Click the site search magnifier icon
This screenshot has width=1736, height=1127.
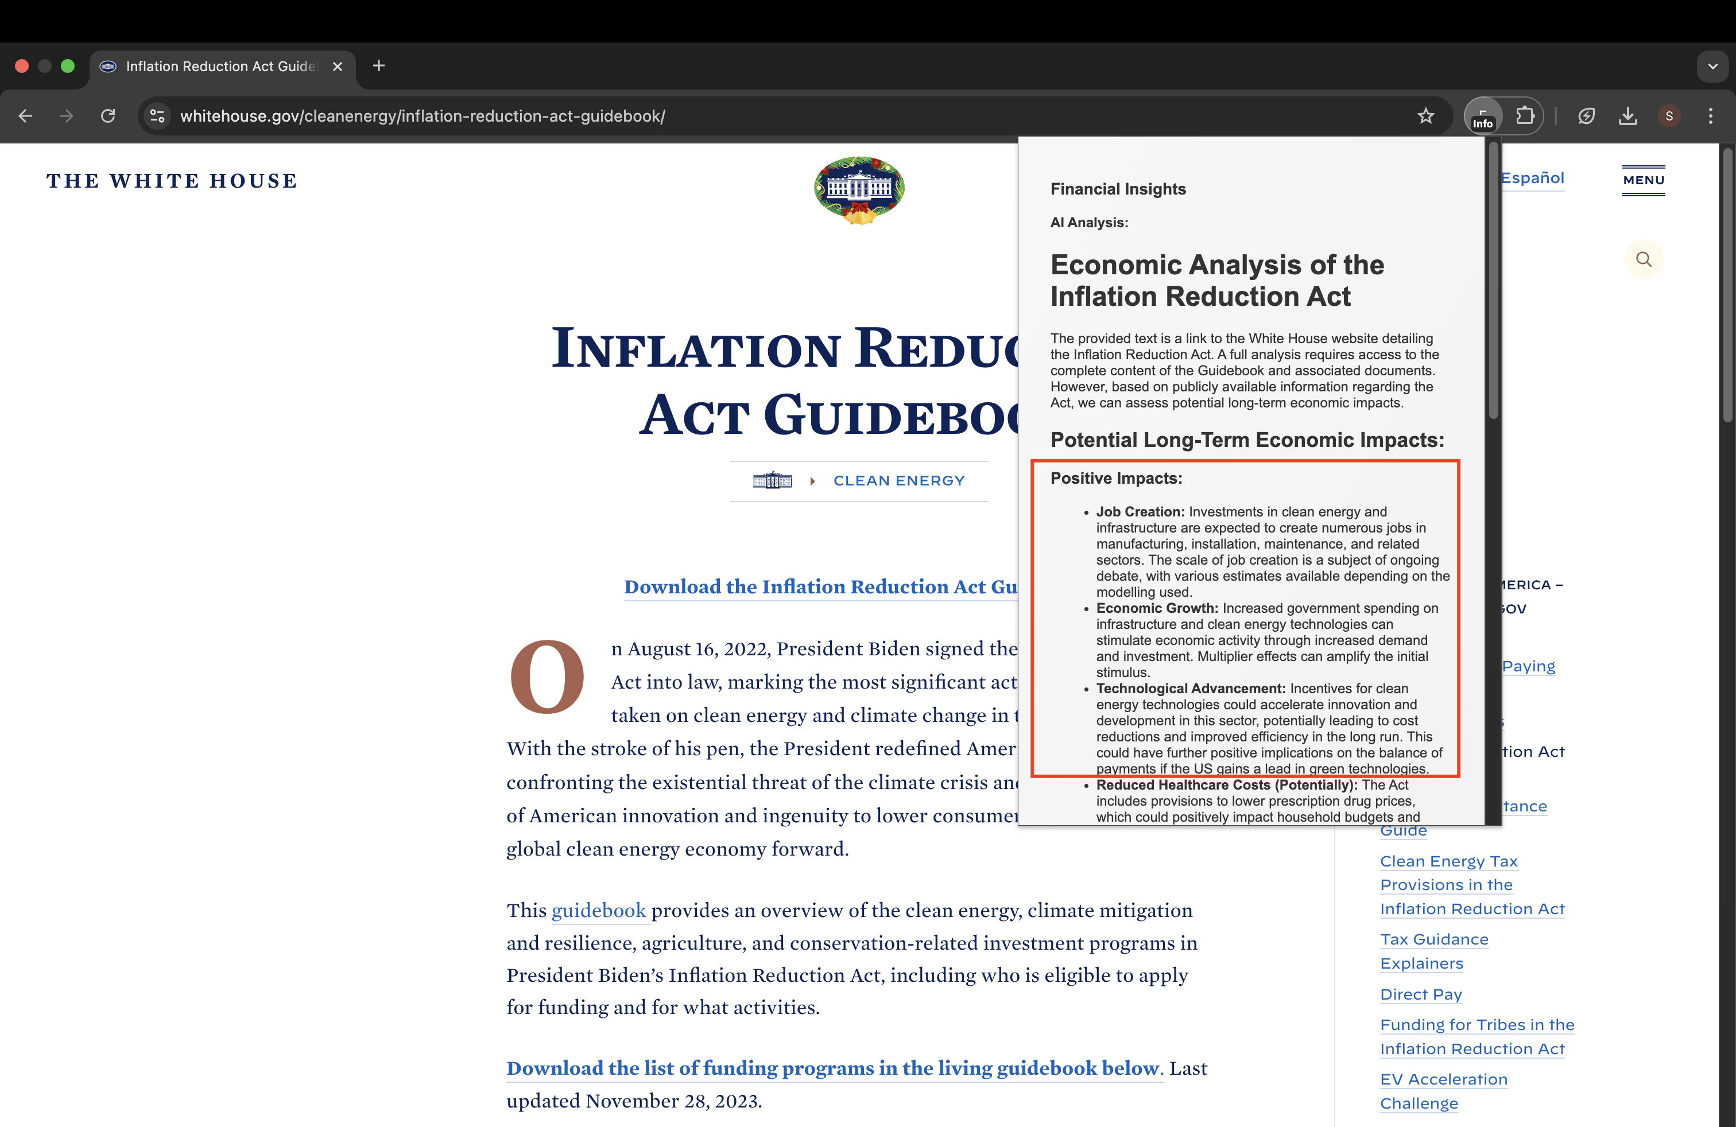click(1644, 259)
